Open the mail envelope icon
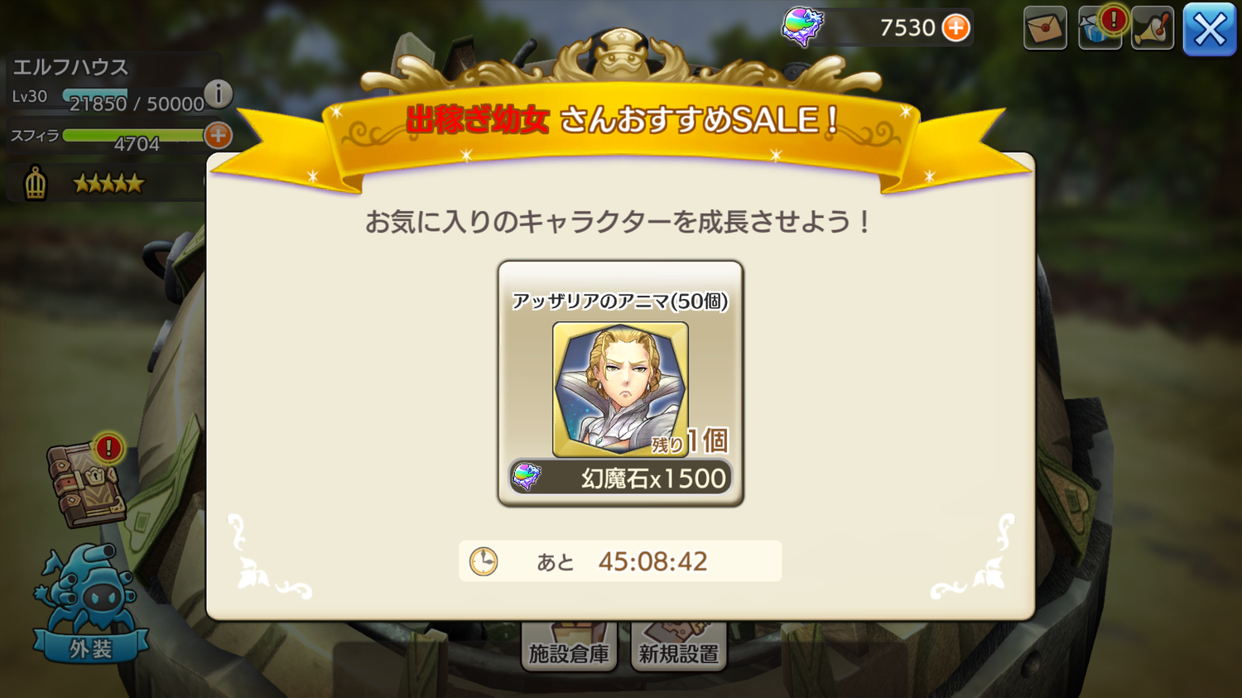The image size is (1242, 698). coord(1045,28)
